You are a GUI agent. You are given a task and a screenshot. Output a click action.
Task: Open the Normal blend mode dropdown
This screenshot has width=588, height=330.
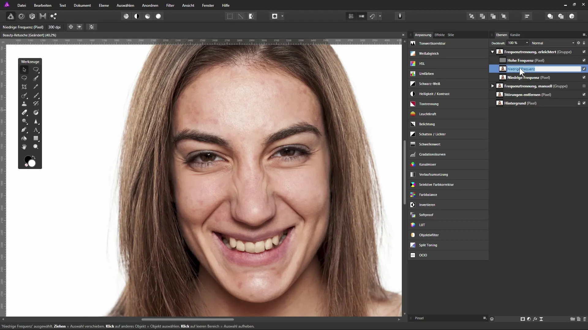pos(553,43)
